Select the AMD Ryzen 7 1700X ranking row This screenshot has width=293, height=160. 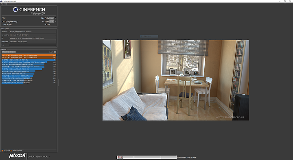pos(29,67)
